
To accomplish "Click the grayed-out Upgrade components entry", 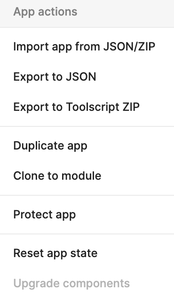I will pos(87,283).
